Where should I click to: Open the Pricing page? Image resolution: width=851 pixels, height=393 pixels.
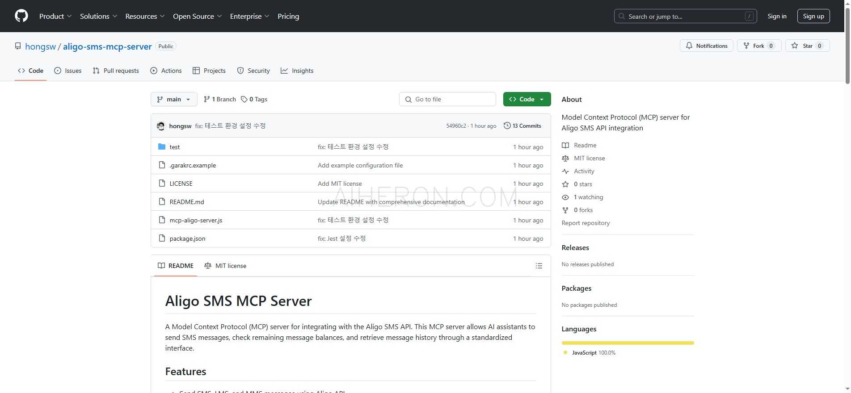pyautogui.click(x=288, y=16)
